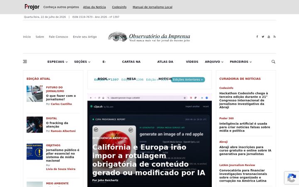Open the VÍDEOS menu item
This screenshot has width=299, height=187.
click(192, 62)
